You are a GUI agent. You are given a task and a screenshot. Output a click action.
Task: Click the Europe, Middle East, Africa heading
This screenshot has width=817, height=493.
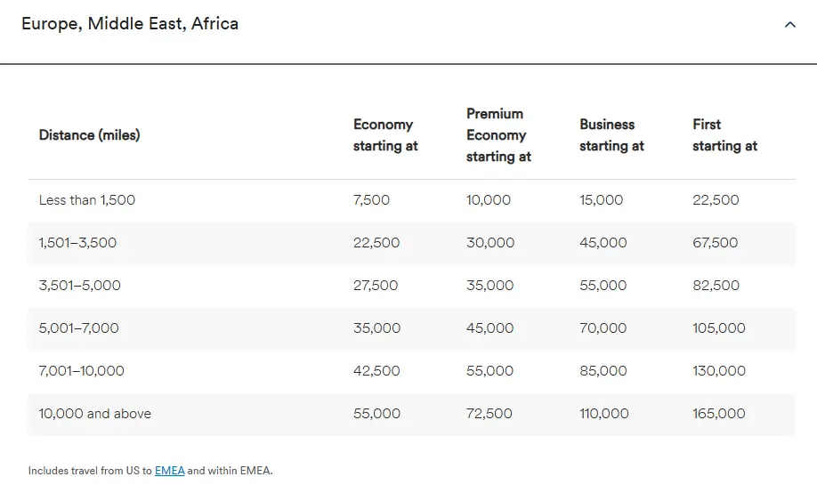pos(130,24)
